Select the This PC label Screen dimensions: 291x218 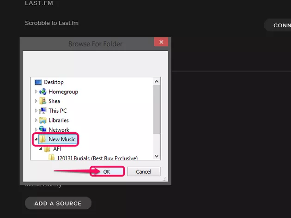pyautogui.click(x=58, y=110)
